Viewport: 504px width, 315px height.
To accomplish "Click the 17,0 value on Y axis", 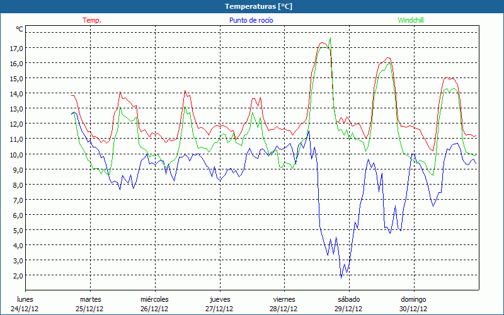I will [16, 48].
